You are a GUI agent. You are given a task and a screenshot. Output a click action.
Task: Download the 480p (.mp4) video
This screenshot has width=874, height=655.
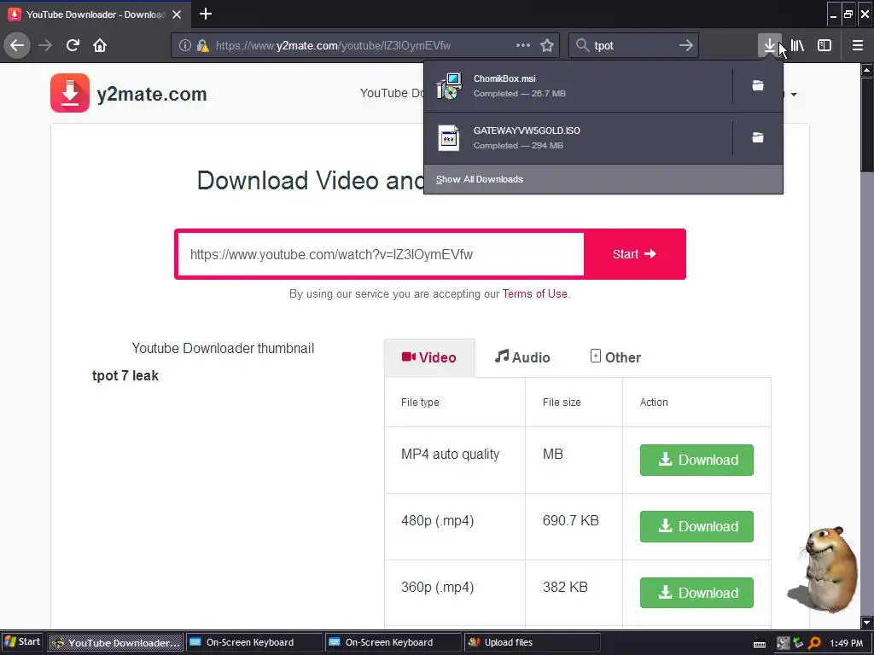696,526
